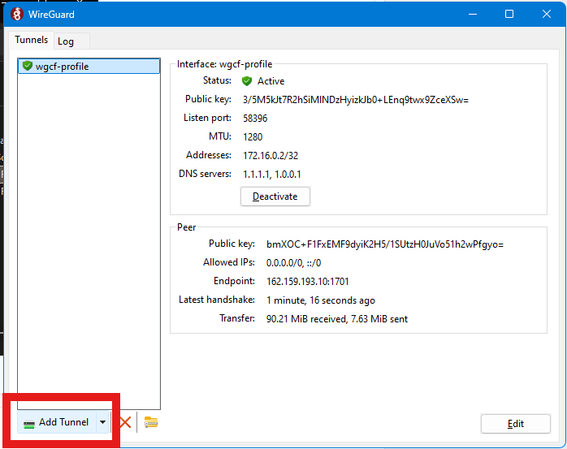Click the WireGuard logo in title bar
Viewport: 567px width, 449px height.
click(17, 14)
